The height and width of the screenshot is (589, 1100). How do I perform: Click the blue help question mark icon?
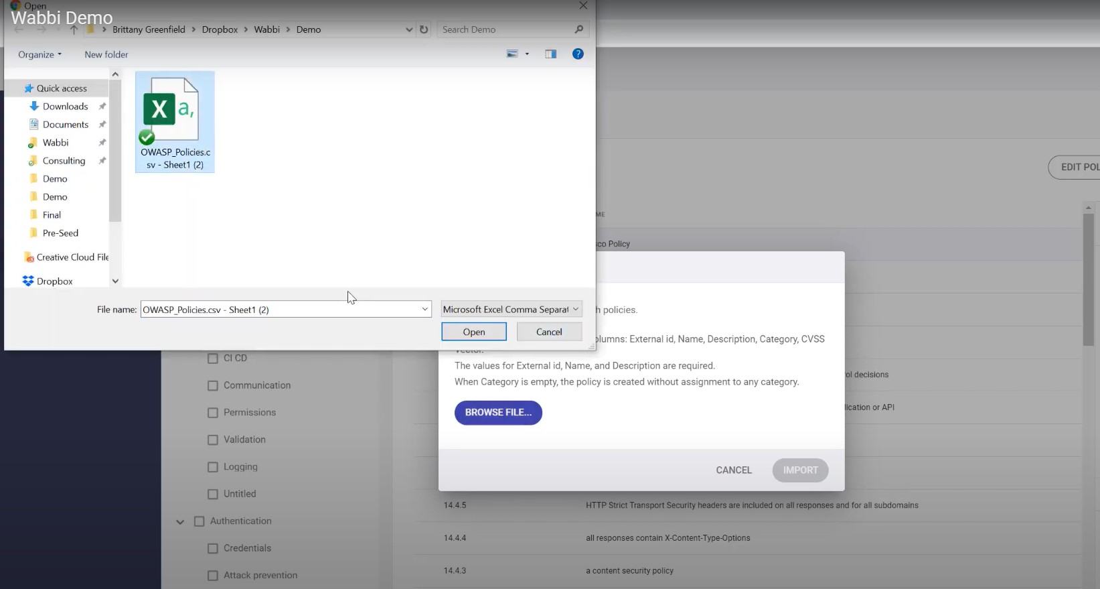pyautogui.click(x=578, y=54)
